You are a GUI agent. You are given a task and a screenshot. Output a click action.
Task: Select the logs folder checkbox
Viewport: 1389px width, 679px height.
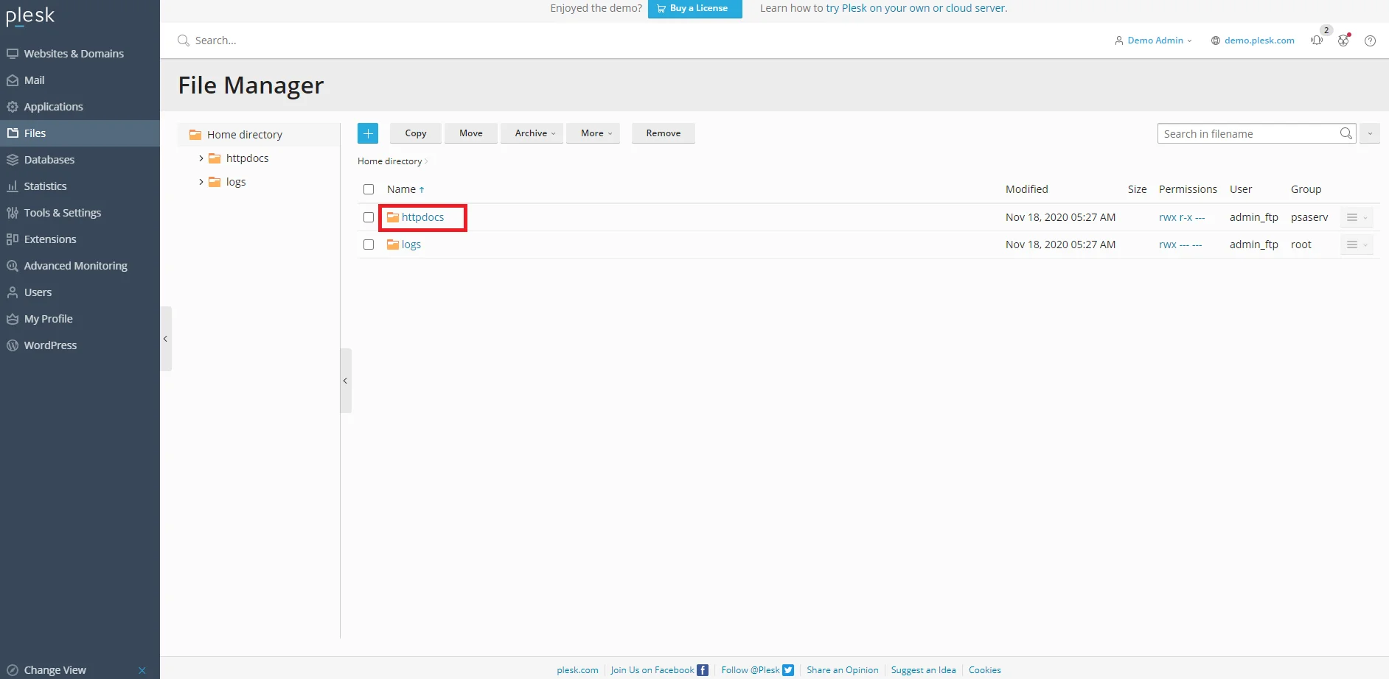369,244
